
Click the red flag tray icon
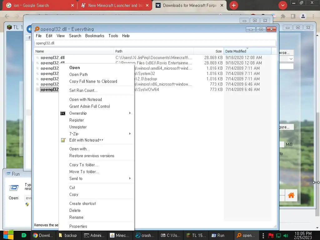tap(271, 236)
